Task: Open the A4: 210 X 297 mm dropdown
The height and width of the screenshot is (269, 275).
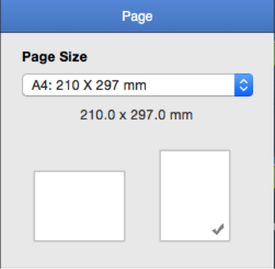Action: [x=138, y=85]
